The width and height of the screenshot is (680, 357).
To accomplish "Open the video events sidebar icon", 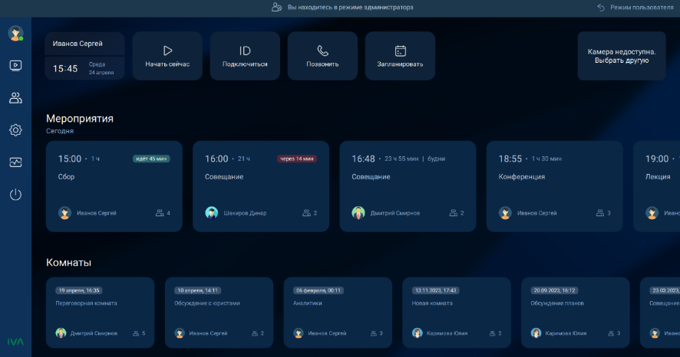I will tap(15, 65).
